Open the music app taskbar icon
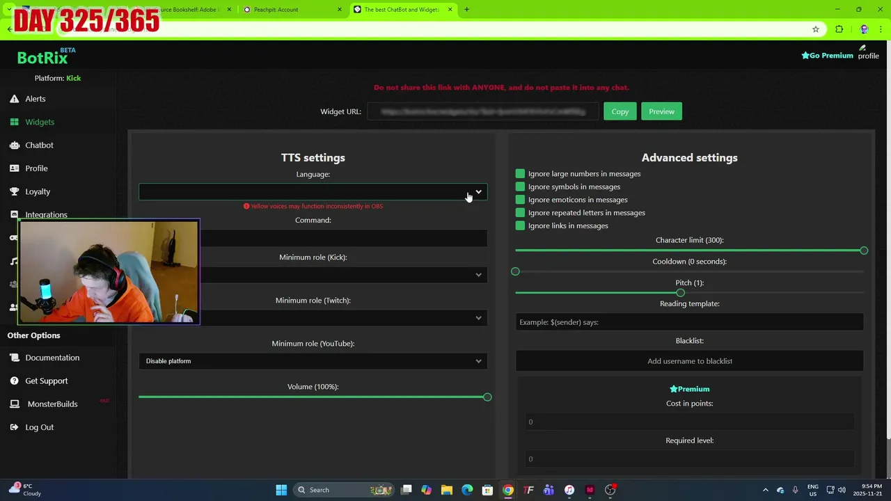 coord(569,490)
